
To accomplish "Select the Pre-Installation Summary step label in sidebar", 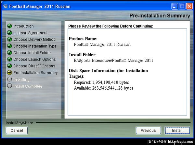I will point(35,73).
